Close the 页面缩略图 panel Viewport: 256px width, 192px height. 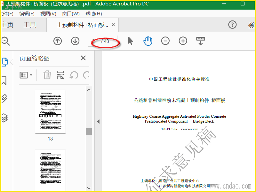point(83,58)
